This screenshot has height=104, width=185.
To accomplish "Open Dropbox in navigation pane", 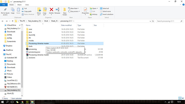I will pyautogui.click(x=9, y=46).
